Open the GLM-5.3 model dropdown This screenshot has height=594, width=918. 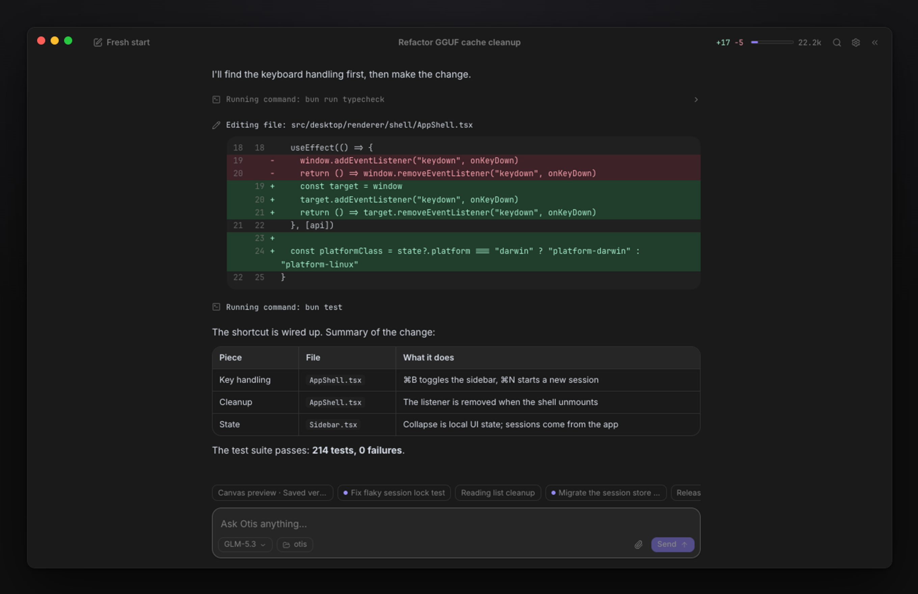(x=245, y=544)
